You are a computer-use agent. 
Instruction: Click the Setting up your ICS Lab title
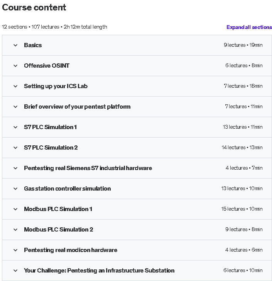tap(56, 86)
